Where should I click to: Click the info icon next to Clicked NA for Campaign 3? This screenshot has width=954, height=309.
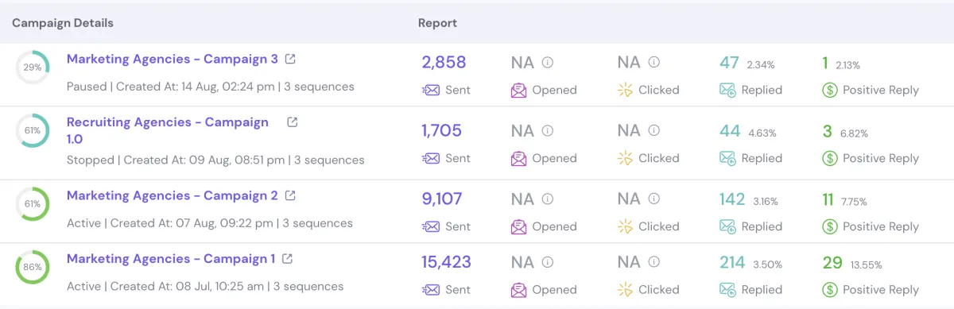654,63
